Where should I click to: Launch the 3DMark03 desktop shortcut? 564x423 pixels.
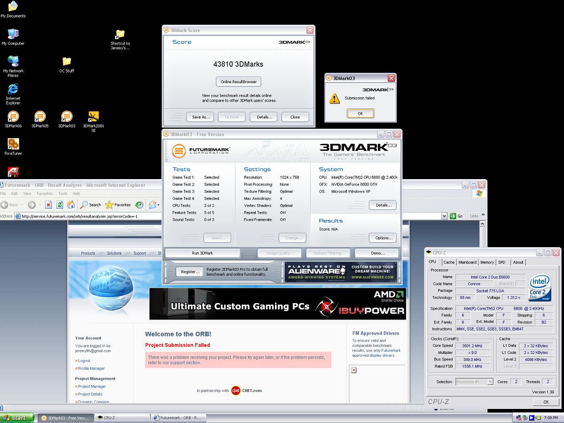click(x=67, y=119)
